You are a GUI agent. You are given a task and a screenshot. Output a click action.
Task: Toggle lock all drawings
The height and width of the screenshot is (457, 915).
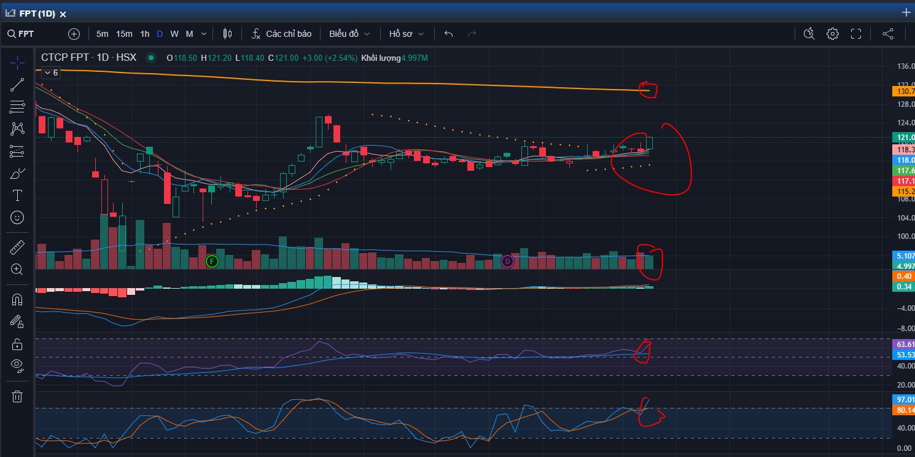click(x=17, y=344)
